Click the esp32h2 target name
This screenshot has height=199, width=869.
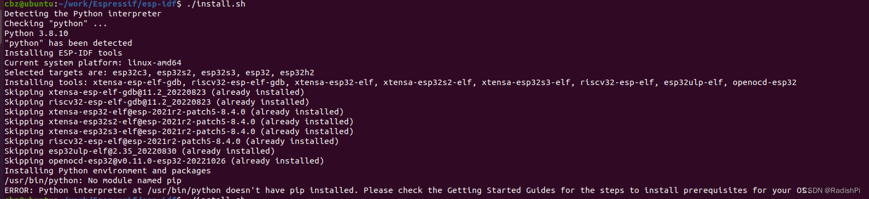297,73
